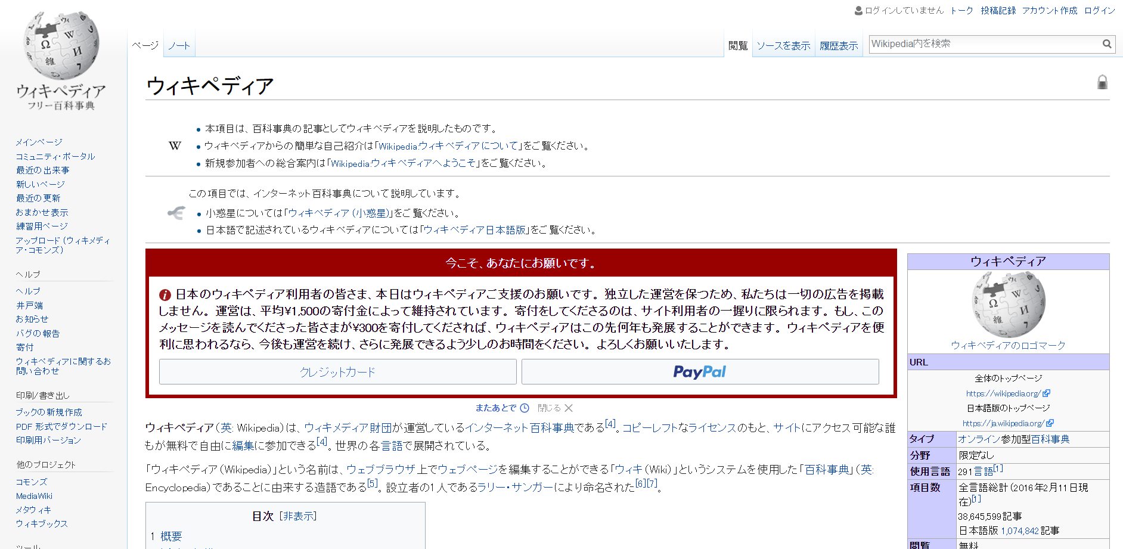
Task: Open 最近の出来事 in sidebar
Action: [x=42, y=170]
